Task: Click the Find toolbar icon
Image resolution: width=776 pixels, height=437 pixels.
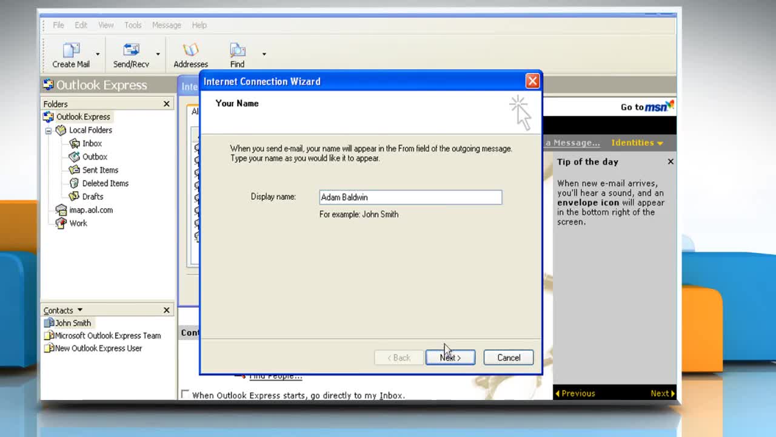Action: (x=237, y=50)
